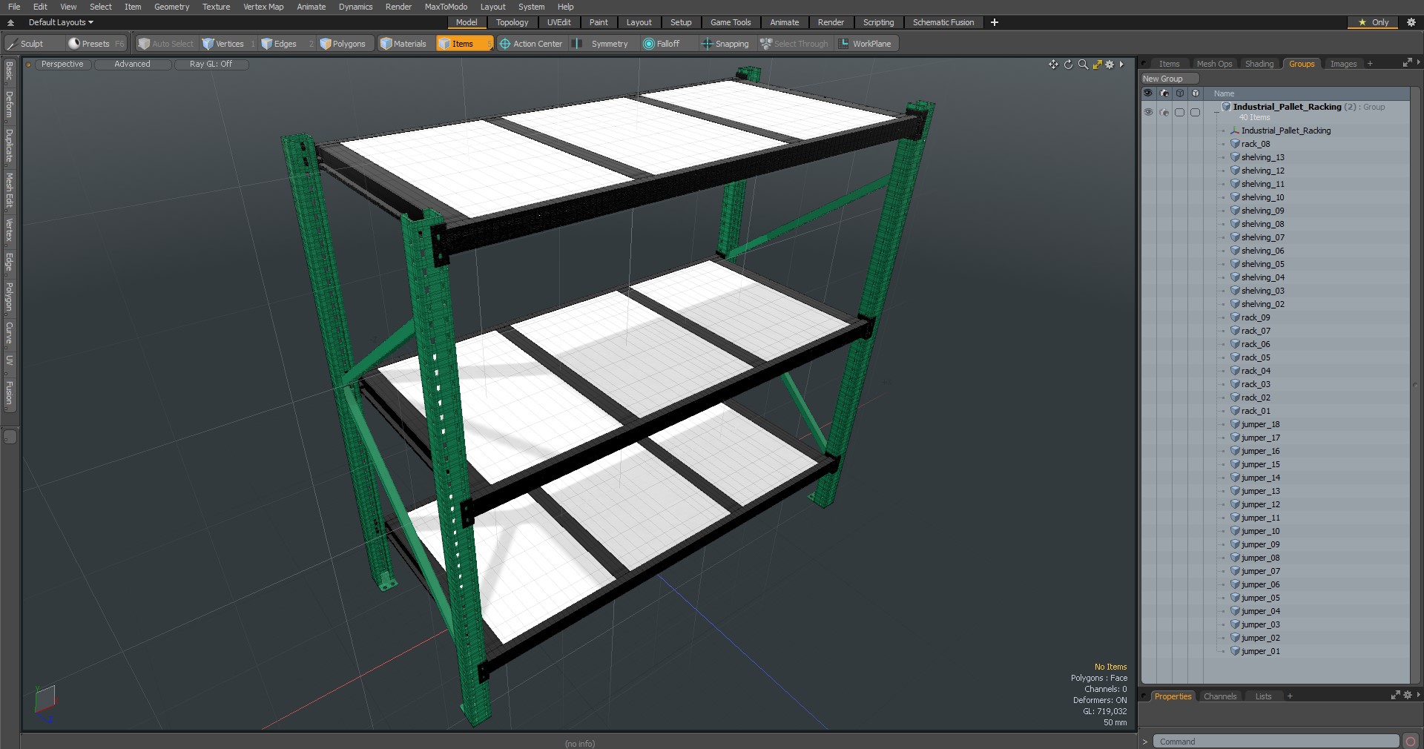
Task: Toggle visibility eye for Industrial_Pallet_Racking group
Action: (1148, 112)
